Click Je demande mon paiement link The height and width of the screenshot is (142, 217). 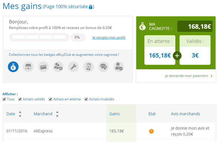coord(186,76)
